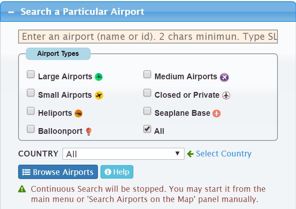Open the Country dropdown showing All

[x=123, y=154]
